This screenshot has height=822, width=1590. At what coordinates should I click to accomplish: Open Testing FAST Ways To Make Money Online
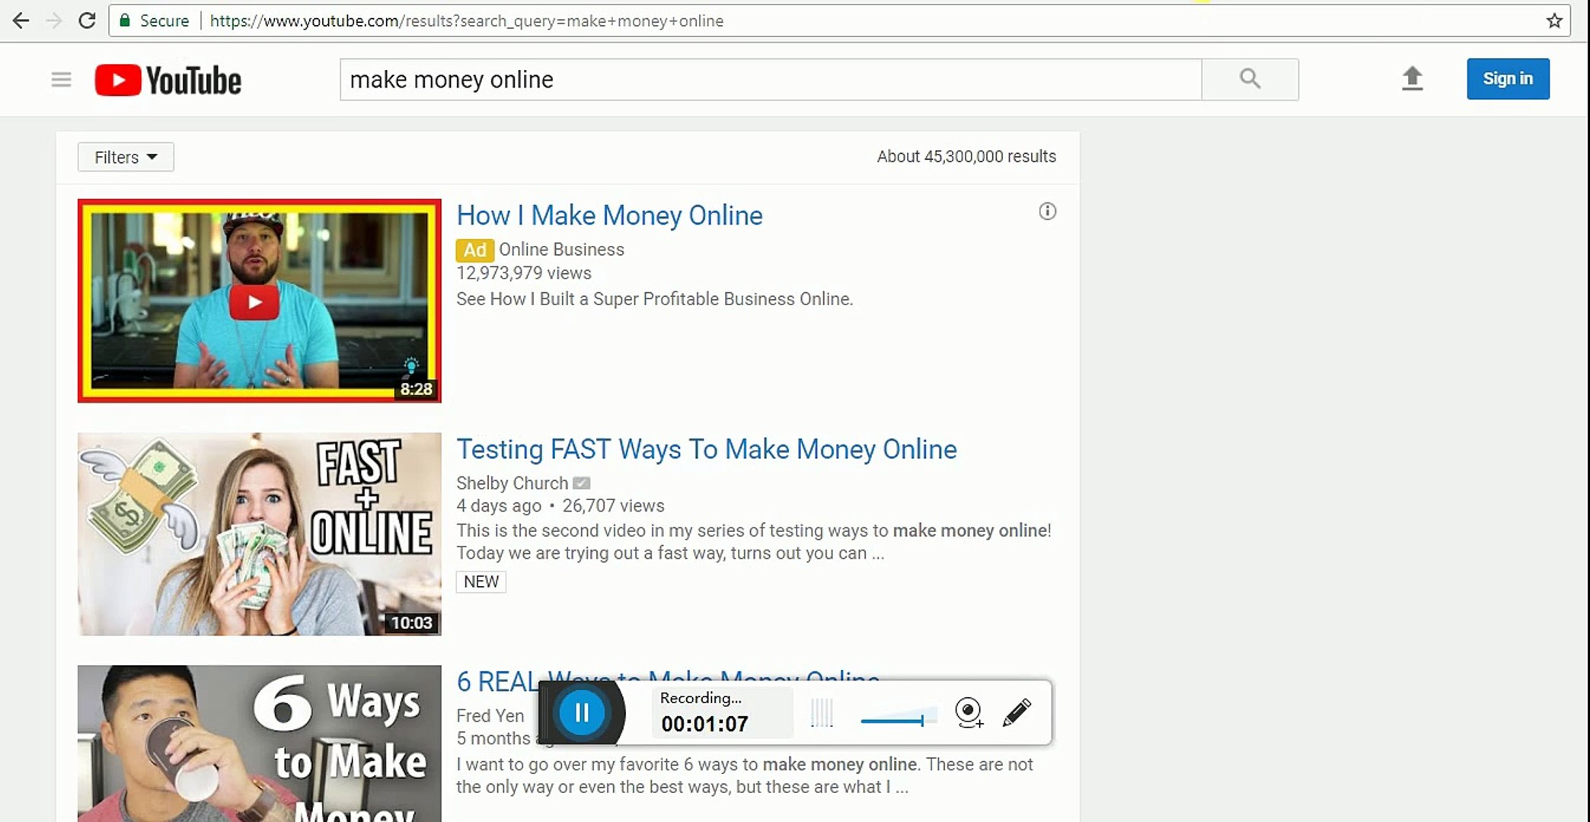(706, 449)
